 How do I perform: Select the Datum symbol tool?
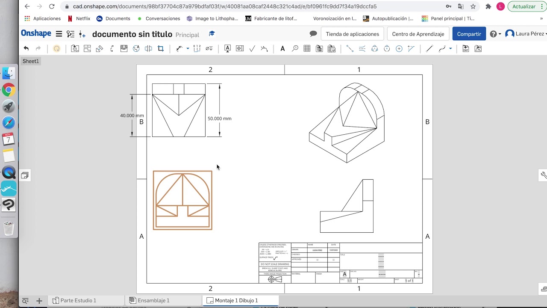tap(228, 49)
